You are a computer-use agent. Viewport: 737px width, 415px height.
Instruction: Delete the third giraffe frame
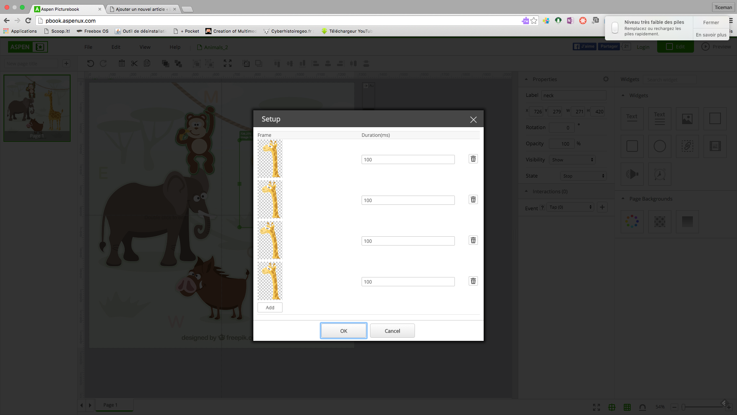(x=473, y=240)
